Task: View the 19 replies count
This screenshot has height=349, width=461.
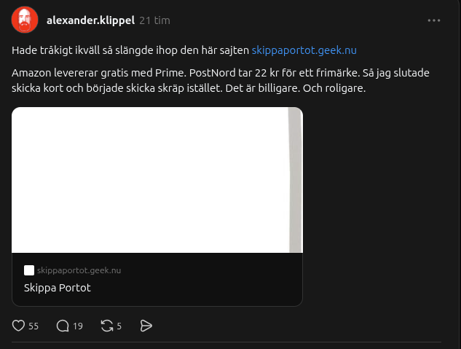Action: (78, 326)
